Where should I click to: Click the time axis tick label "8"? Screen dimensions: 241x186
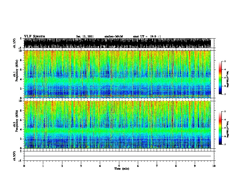(x=176, y=166)
